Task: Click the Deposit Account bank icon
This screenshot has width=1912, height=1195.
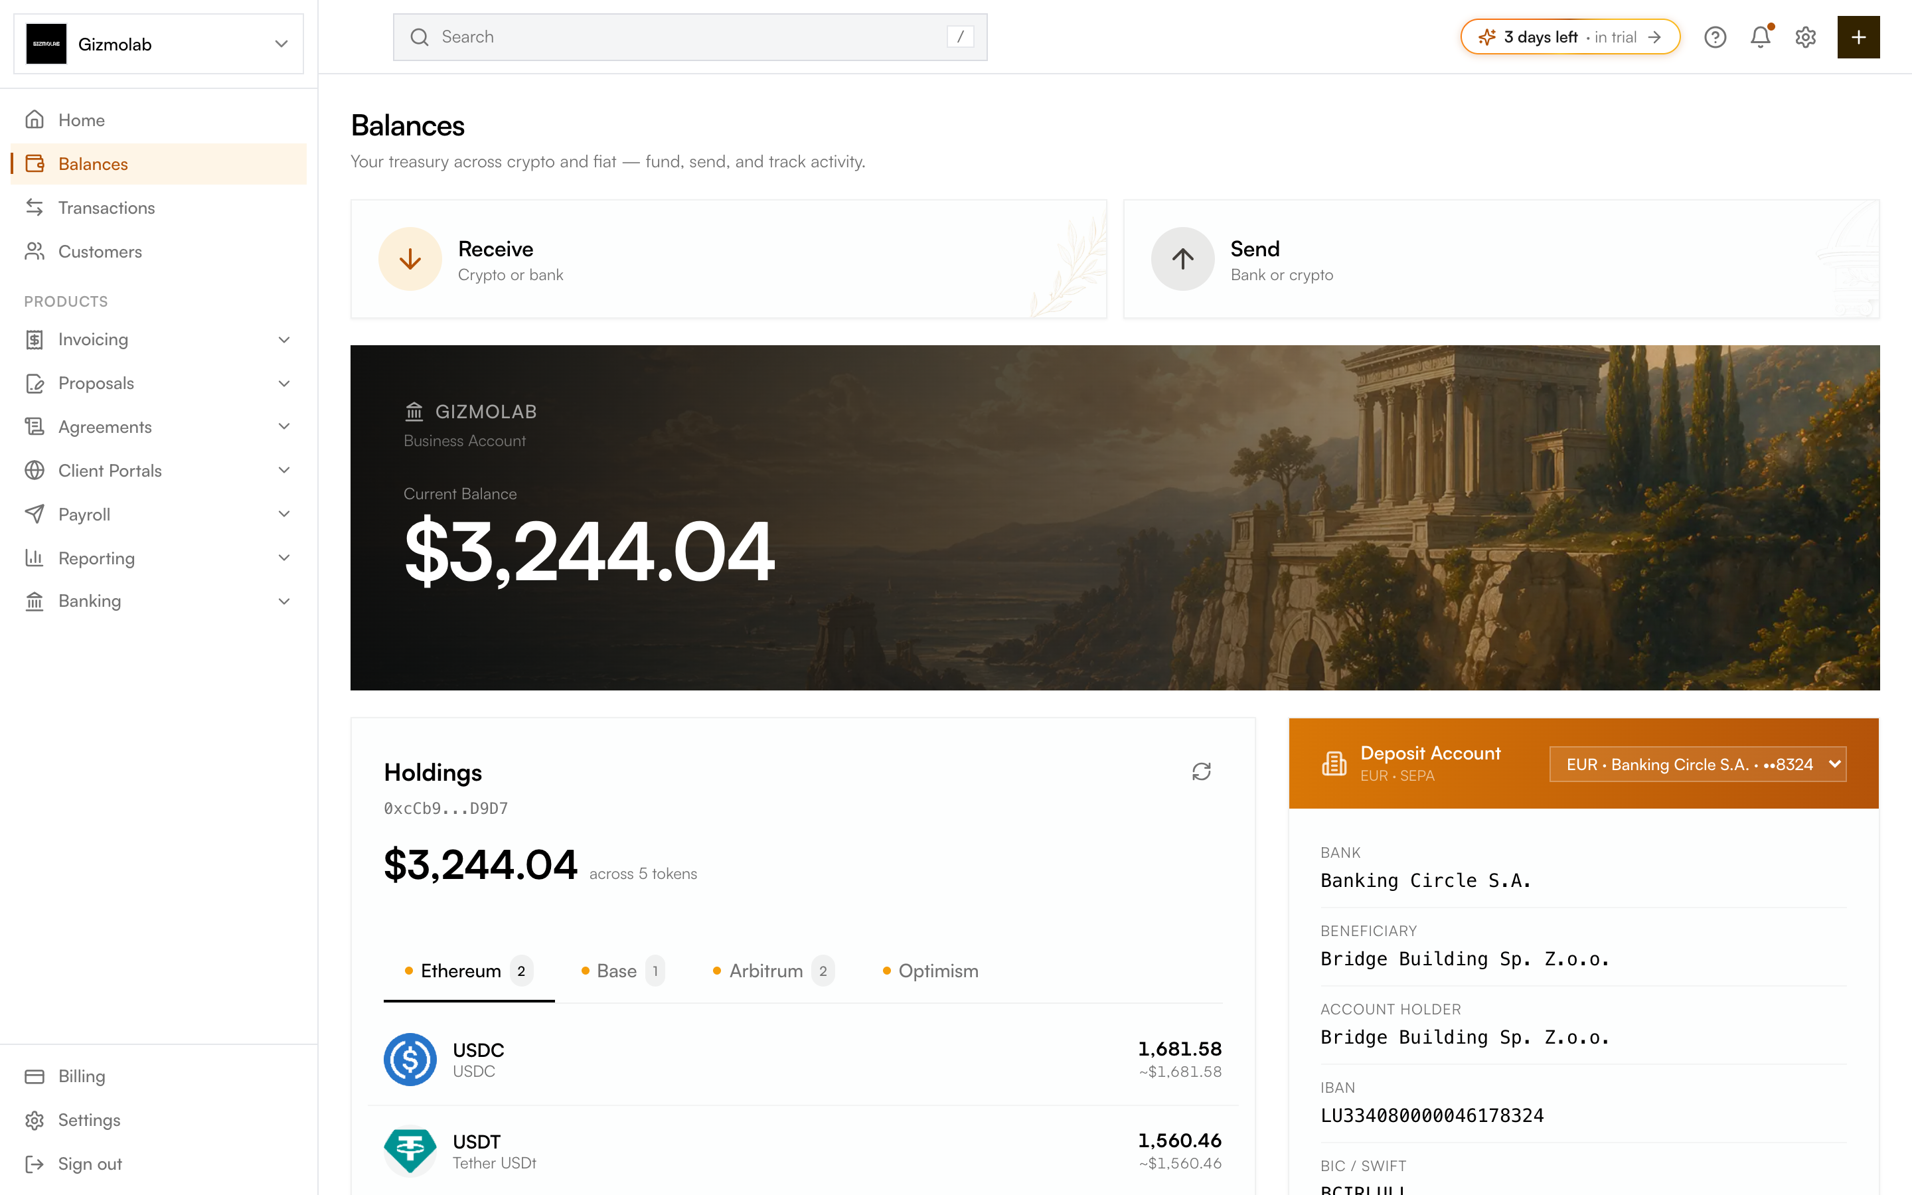Action: click(x=1334, y=763)
